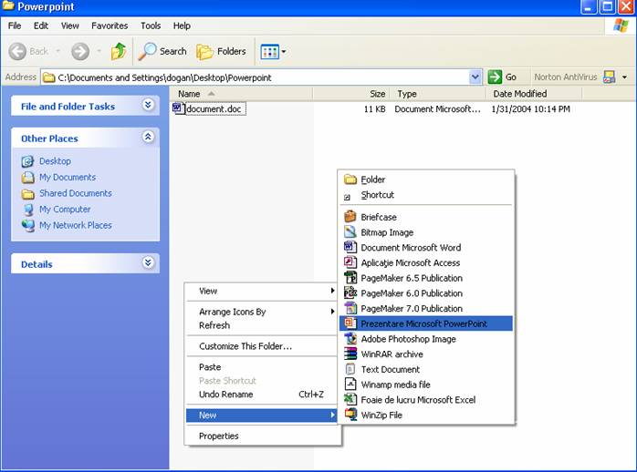Screen dimensions: 637x472
Task: Create a PageMaker 7.0 Publication
Action: click(x=426, y=309)
